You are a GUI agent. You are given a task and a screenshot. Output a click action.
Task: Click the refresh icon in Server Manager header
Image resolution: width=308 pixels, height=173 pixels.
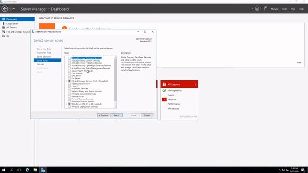tap(257, 9)
